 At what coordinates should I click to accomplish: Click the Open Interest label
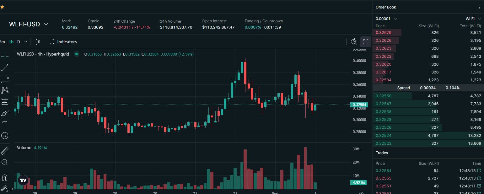[x=214, y=21]
